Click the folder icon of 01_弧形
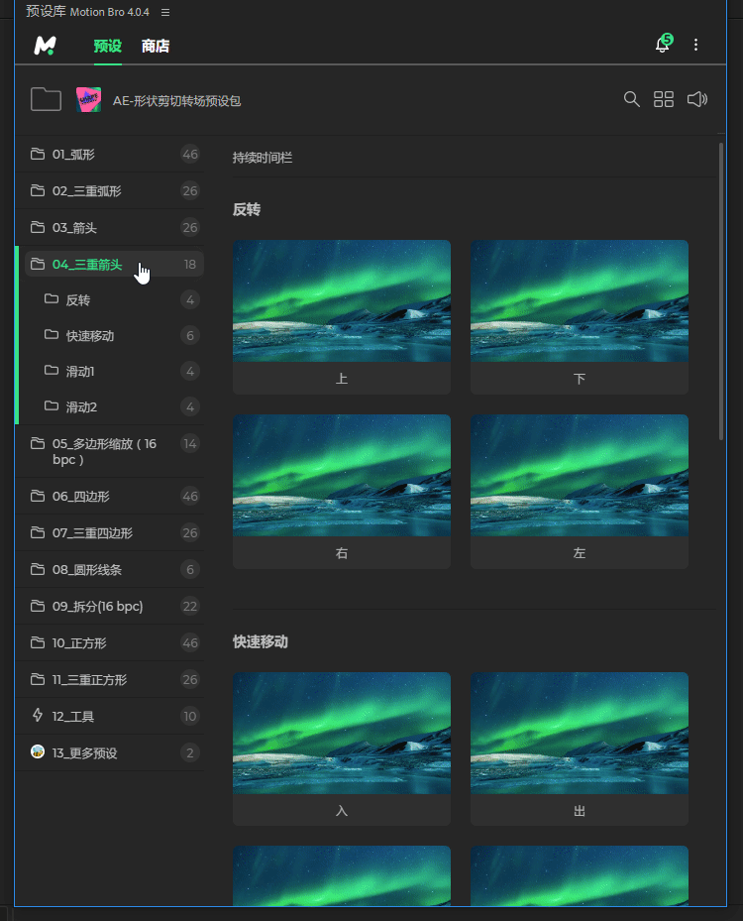 pyautogui.click(x=38, y=154)
